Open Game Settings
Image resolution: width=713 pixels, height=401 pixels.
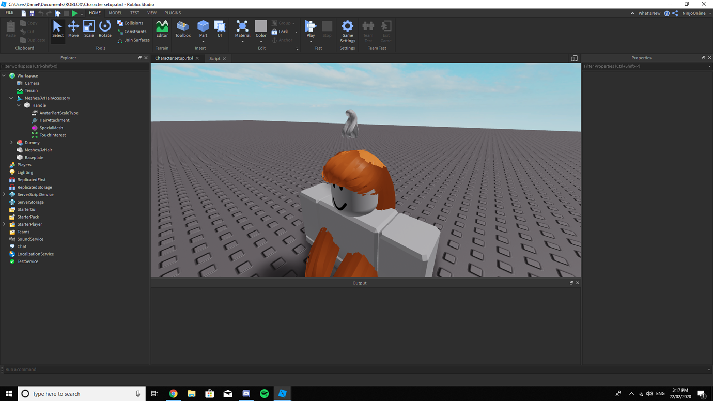[x=347, y=31]
